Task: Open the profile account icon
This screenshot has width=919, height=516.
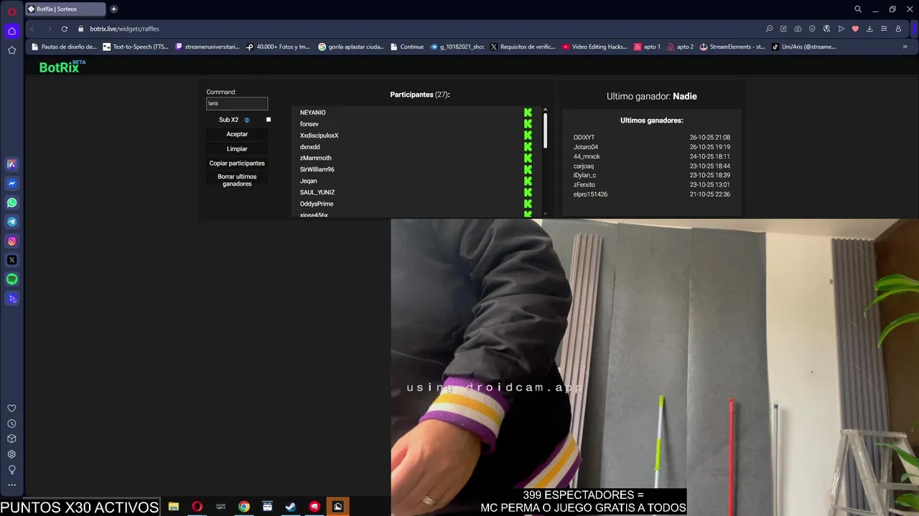Action: tap(898, 29)
